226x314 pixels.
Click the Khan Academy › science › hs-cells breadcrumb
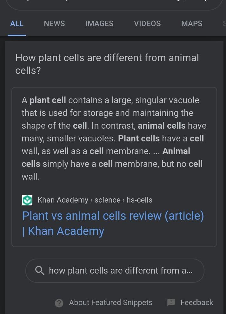[95, 200]
